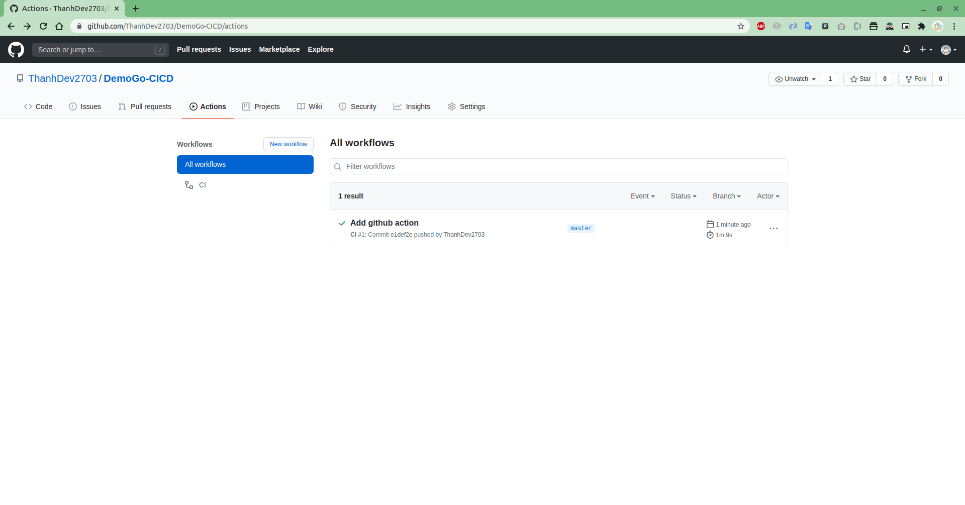This screenshot has width=965, height=505.
Task: Click the search icon in Filter workflows
Action: tap(338, 167)
